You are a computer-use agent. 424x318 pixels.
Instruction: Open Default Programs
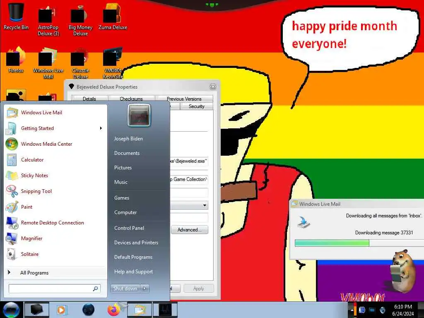(x=133, y=257)
